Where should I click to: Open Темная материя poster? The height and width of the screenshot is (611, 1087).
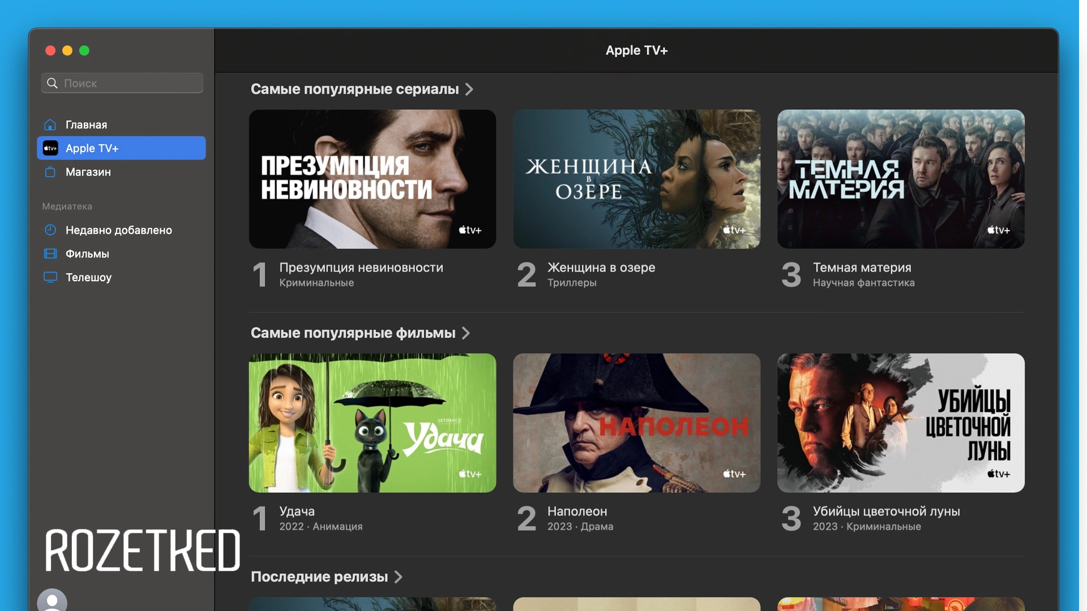[x=901, y=179]
